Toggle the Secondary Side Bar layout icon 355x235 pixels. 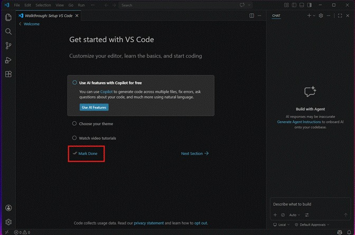tap(310, 5)
